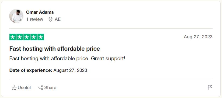Flag this review with the flag icon
This screenshot has height=98, width=222.
click(x=210, y=87)
